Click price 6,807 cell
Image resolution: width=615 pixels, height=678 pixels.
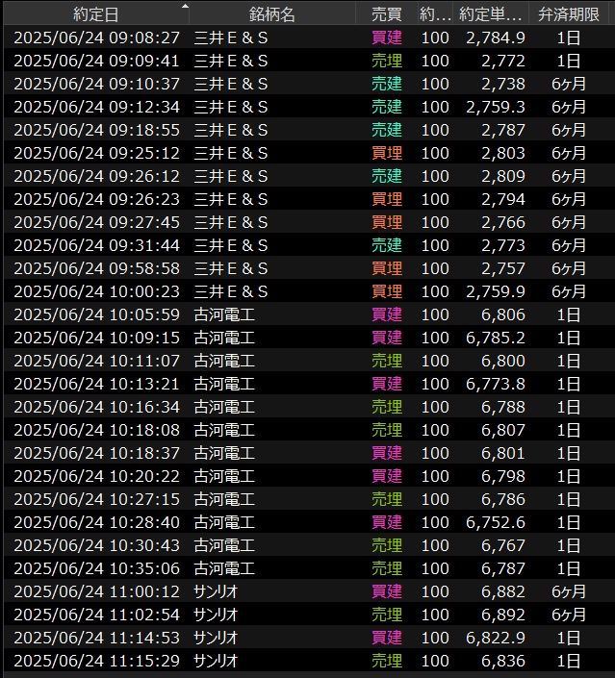click(x=503, y=430)
